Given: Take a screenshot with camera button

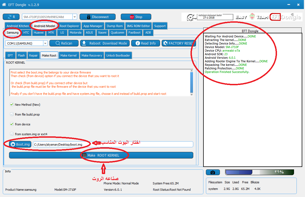Looking at the screenshot, I should point(213,172).
